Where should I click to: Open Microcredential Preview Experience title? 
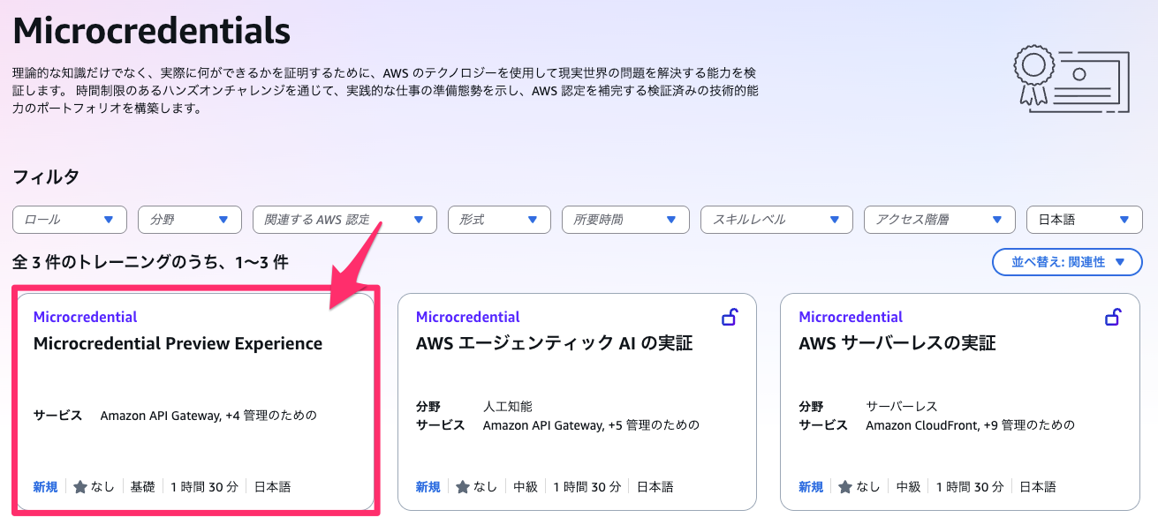[x=178, y=344]
